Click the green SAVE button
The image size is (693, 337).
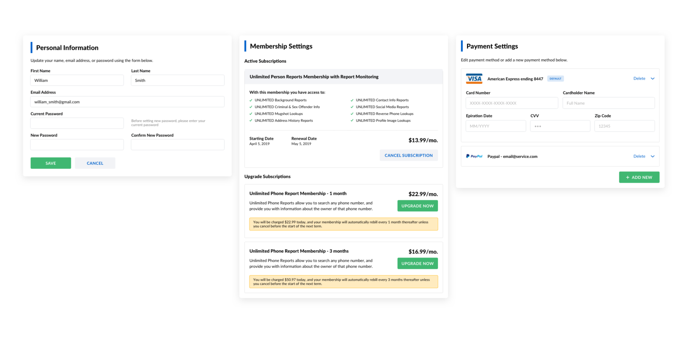tap(51, 163)
